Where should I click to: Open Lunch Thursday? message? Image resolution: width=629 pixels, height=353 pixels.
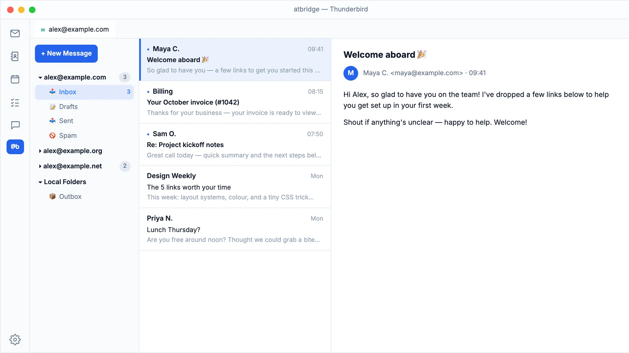pyautogui.click(x=235, y=229)
